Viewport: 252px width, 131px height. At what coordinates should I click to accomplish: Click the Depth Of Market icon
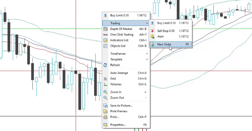coord(106,29)
